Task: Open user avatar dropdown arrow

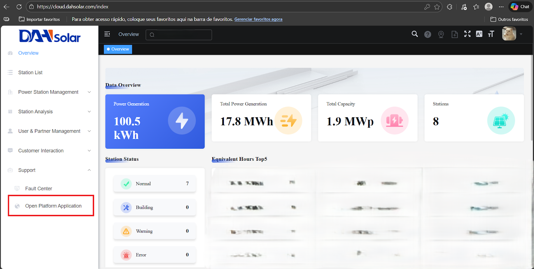Action: click(521, 34)
